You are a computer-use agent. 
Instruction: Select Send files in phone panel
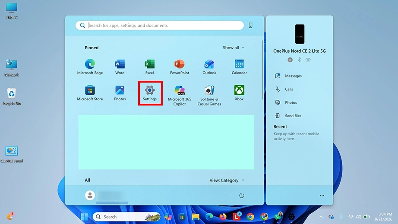click(x=288, y=116)
